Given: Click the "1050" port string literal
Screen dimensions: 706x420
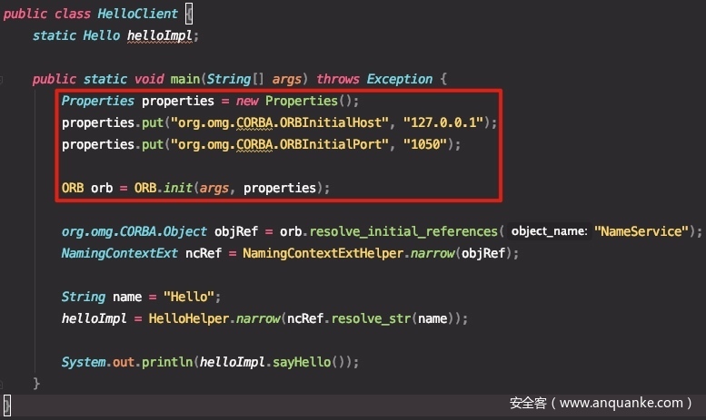Looking at the screenshot, I should coord(425,144).
